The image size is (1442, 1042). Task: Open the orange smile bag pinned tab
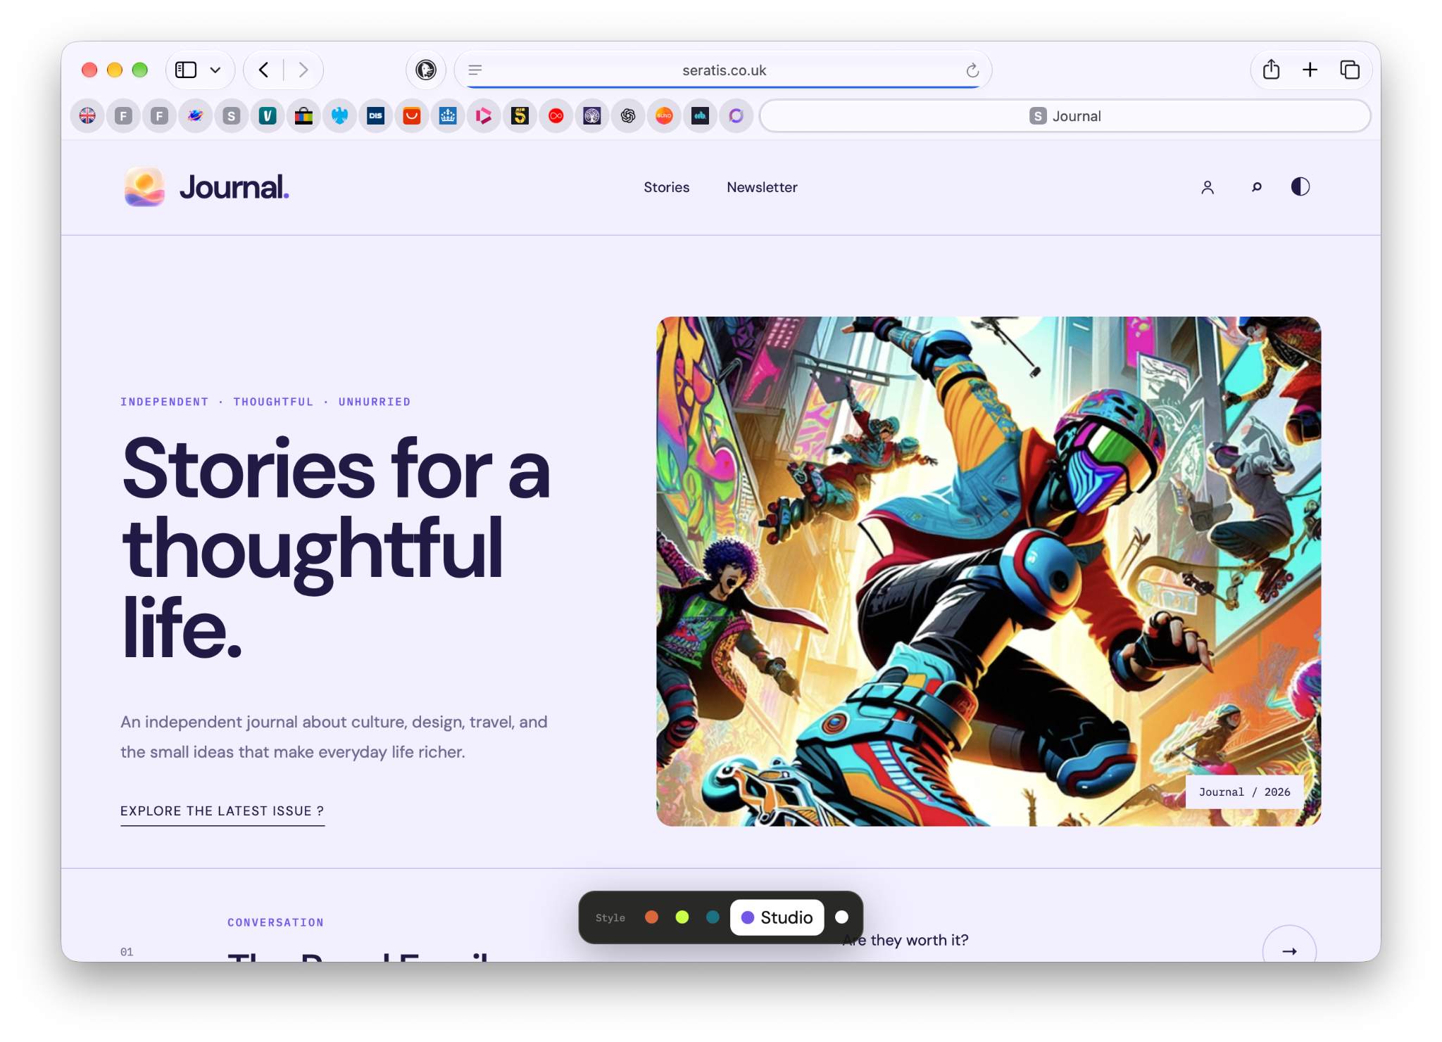point(412,116)
